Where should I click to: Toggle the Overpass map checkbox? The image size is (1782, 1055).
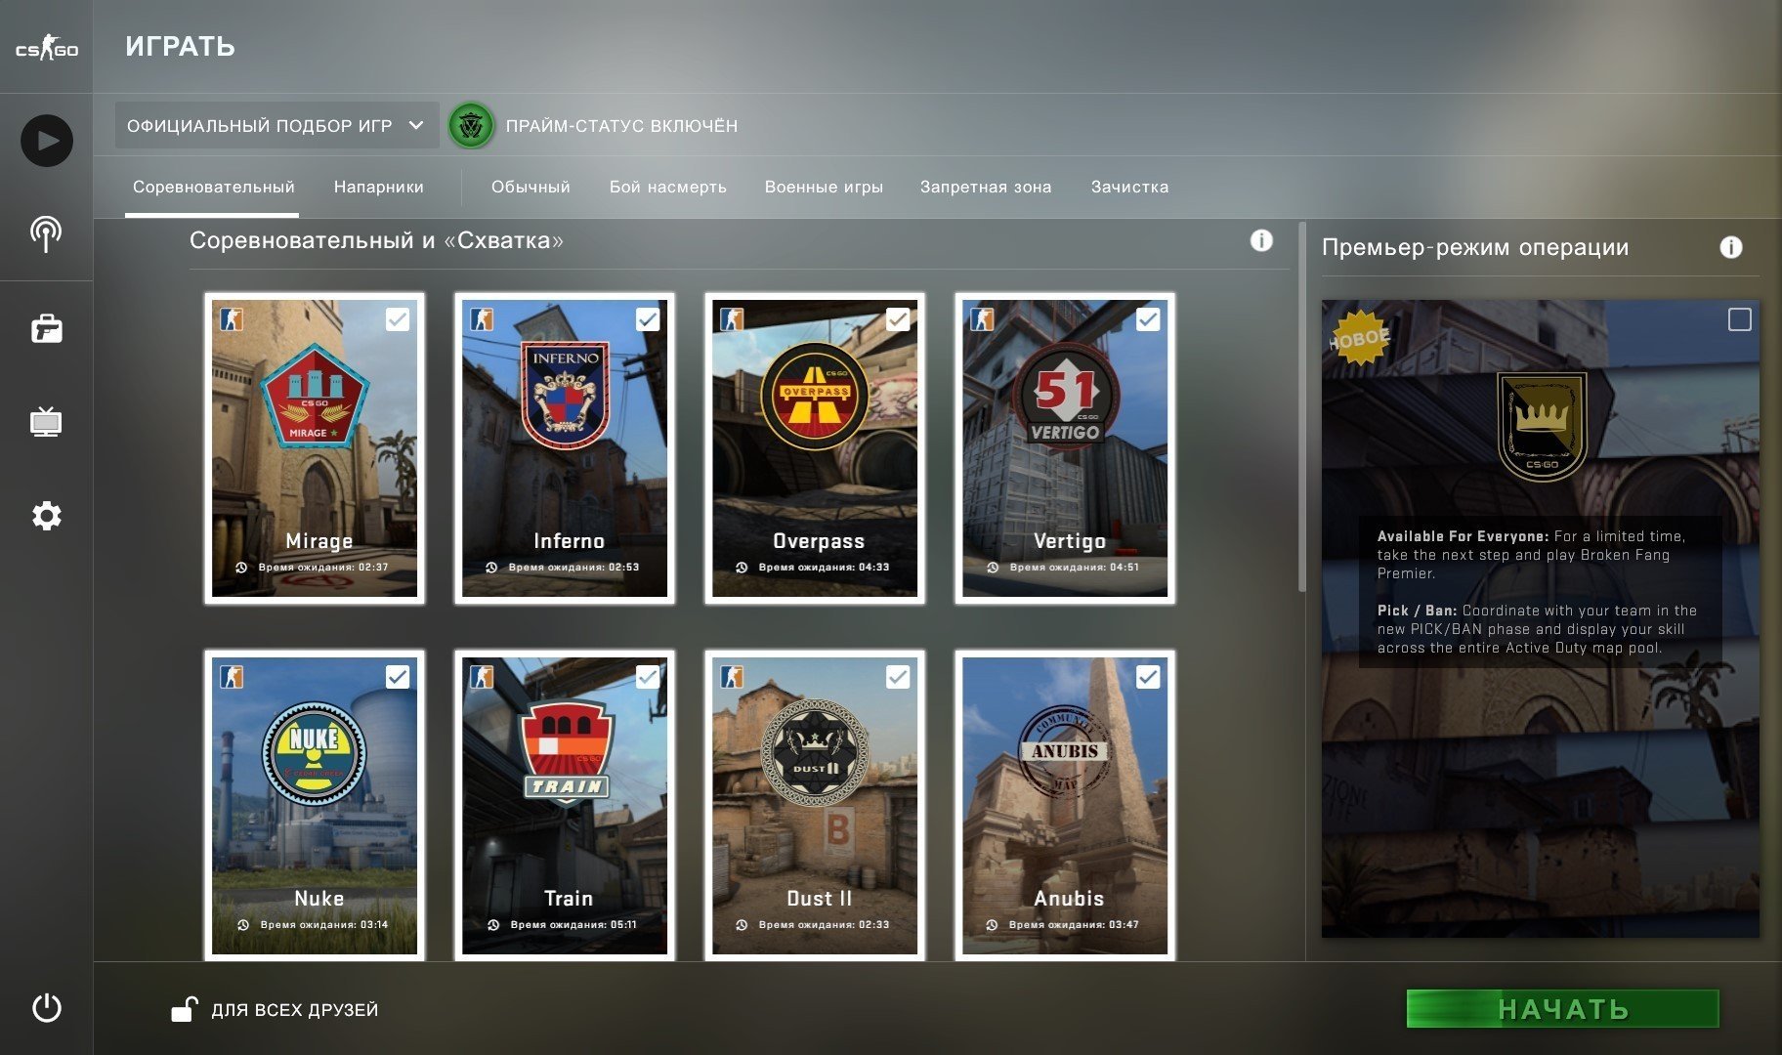click(x=898, y=319)
